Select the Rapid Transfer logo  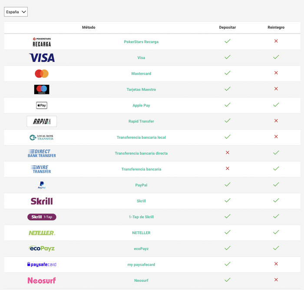click(x=42, y=121)
